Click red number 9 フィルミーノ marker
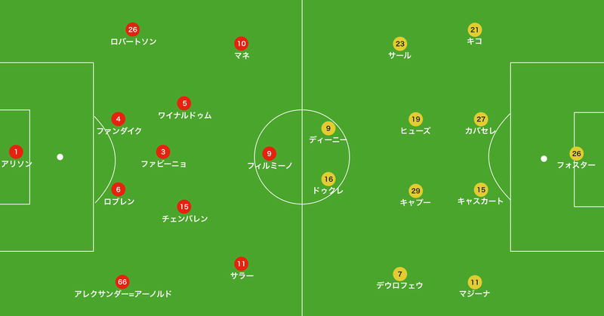Screen dimensions: 604x316 270,153
